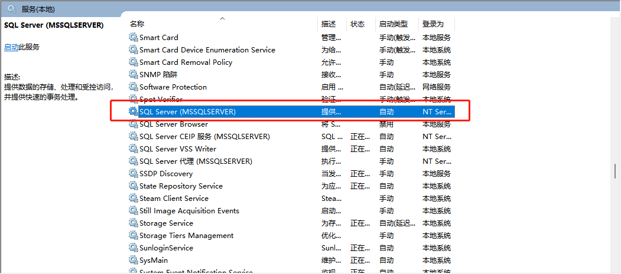Click the SNMP 陷阱 service gear icon

(x=134, y=74)
